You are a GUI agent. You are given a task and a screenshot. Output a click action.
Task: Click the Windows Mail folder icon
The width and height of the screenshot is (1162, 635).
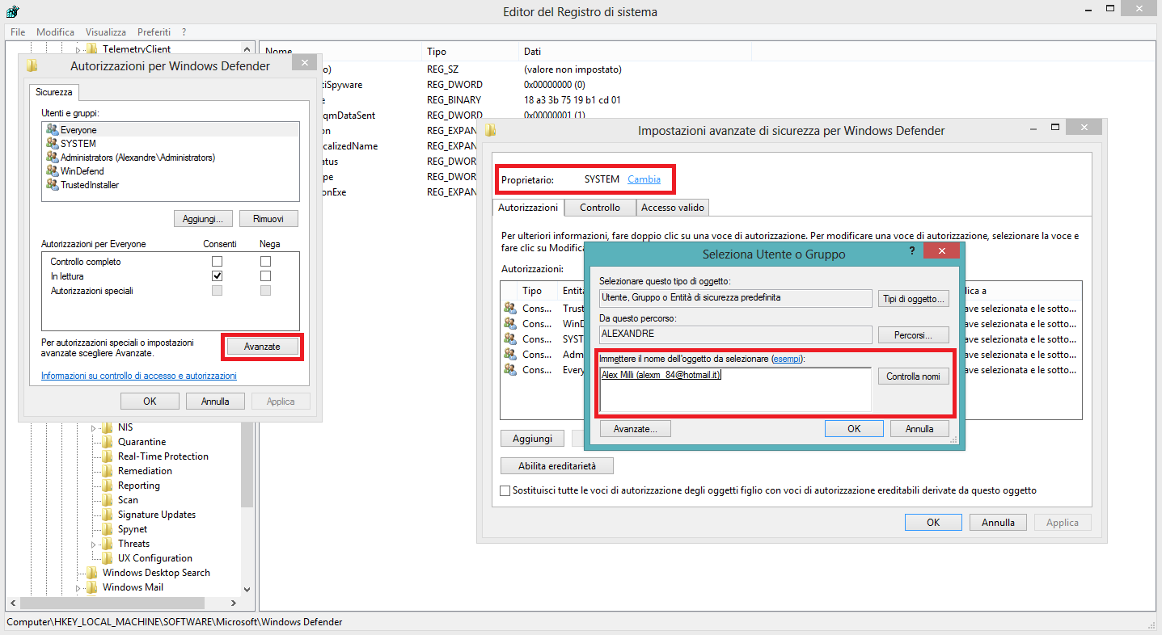[92, 587]
